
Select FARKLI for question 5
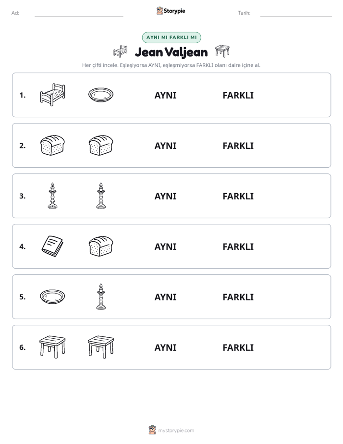238,297
